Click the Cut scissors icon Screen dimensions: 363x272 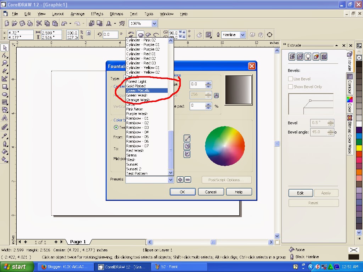39,23
